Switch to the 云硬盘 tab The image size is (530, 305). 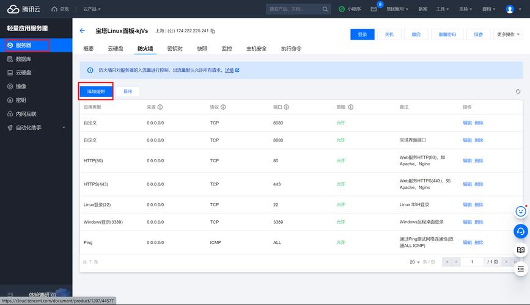pyautogui.click(x=116, y=49)
